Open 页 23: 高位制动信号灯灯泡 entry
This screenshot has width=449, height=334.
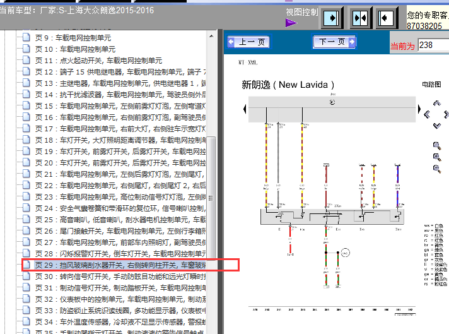point(120,197)
